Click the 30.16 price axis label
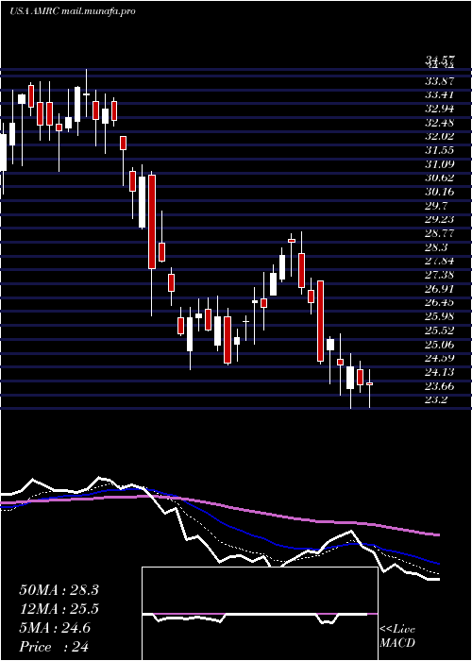This screenshot has height=661, width=472. (439, 193)
